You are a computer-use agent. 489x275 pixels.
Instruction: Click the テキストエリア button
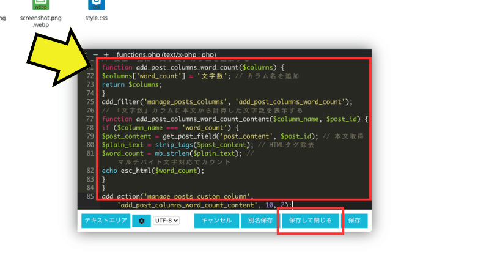click(106, 221)
